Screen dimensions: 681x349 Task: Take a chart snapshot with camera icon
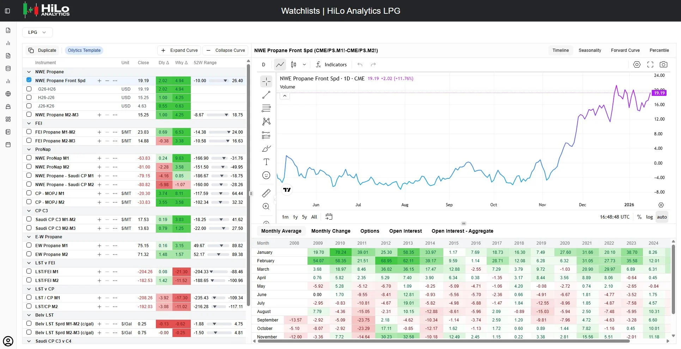point(663,65)
